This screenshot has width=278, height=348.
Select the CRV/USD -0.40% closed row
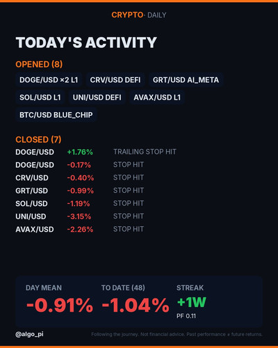pos(80,177)
